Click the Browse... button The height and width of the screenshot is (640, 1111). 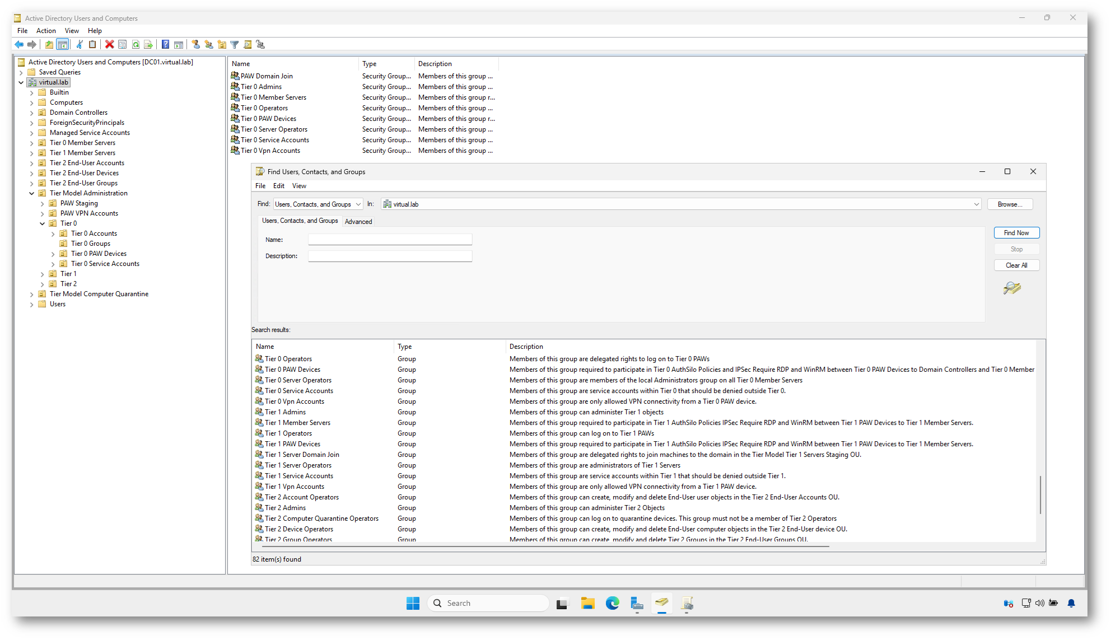point(1010,204)
